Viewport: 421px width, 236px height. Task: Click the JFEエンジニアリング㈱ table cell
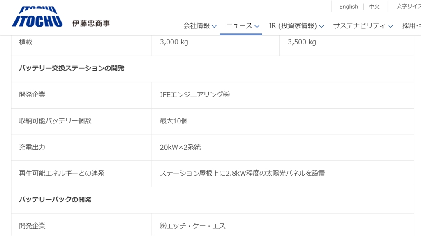[x=195, y=95]
